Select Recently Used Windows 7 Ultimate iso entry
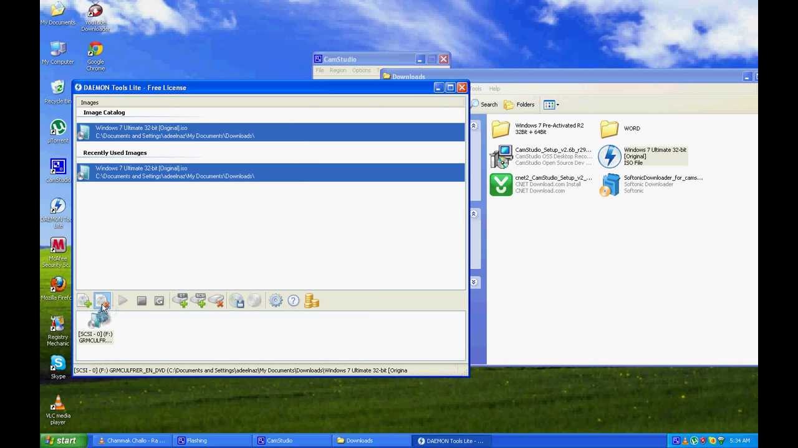The height and width of the screenshot is (448, 798). [271, 172]
